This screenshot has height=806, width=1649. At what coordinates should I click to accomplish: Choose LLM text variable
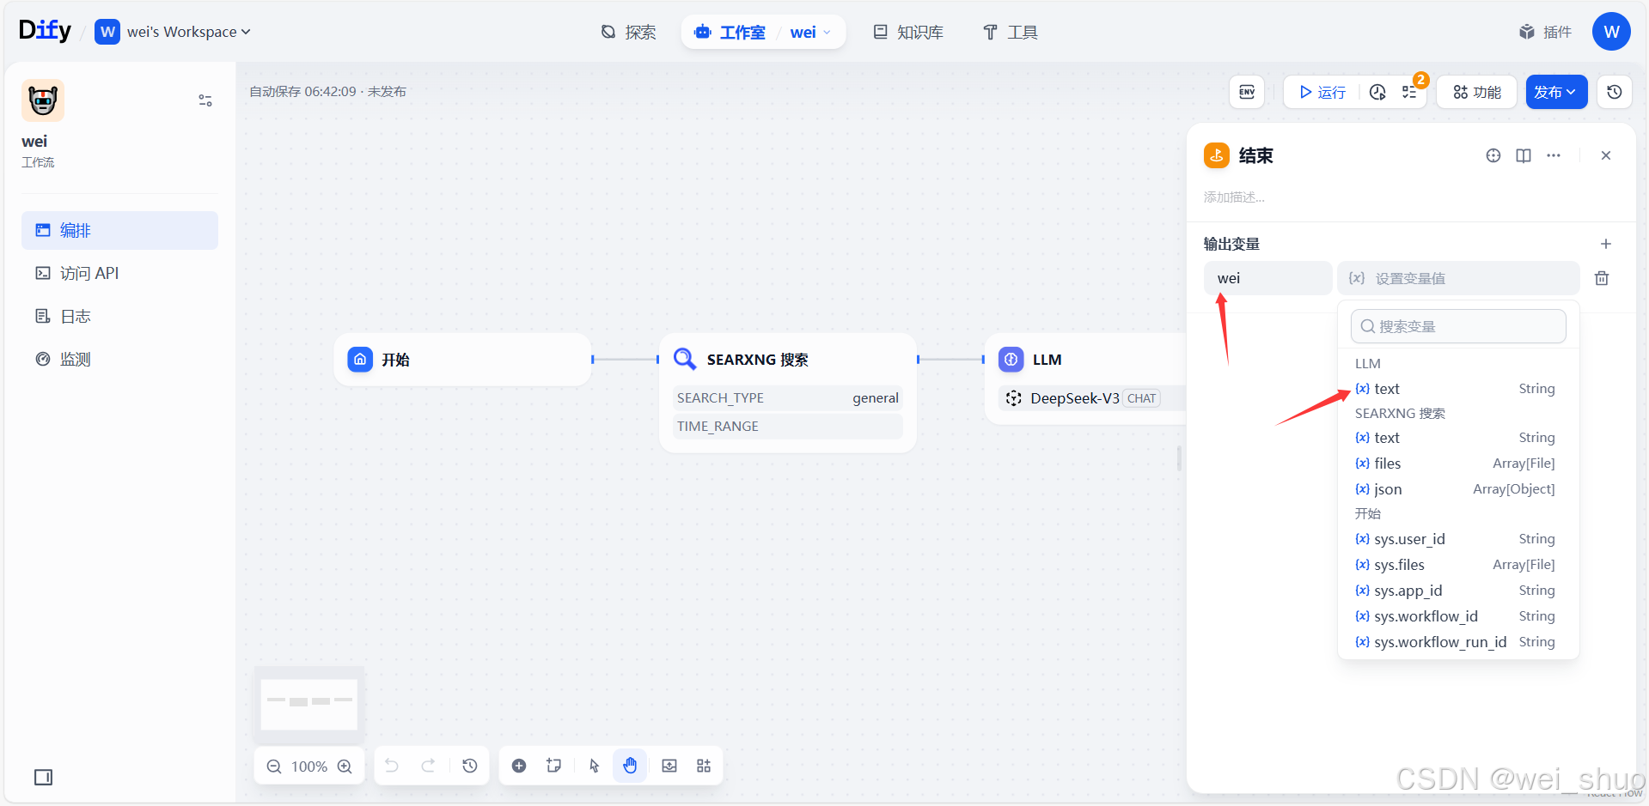click(x=1458, y=389)
